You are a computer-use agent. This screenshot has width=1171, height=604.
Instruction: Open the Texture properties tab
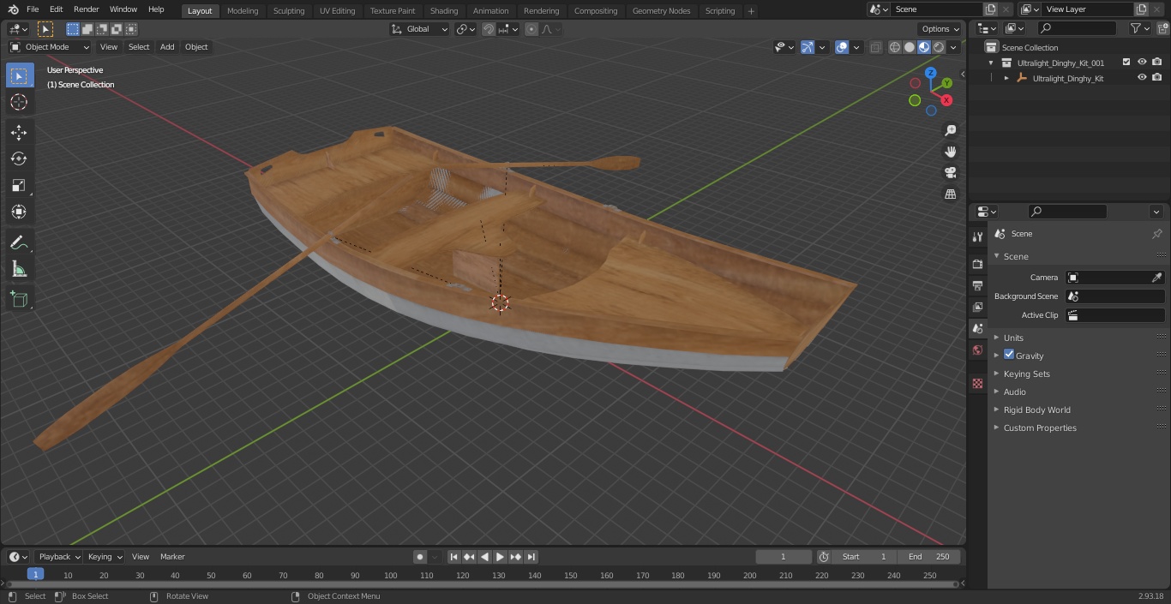click(x=977, y=383)
